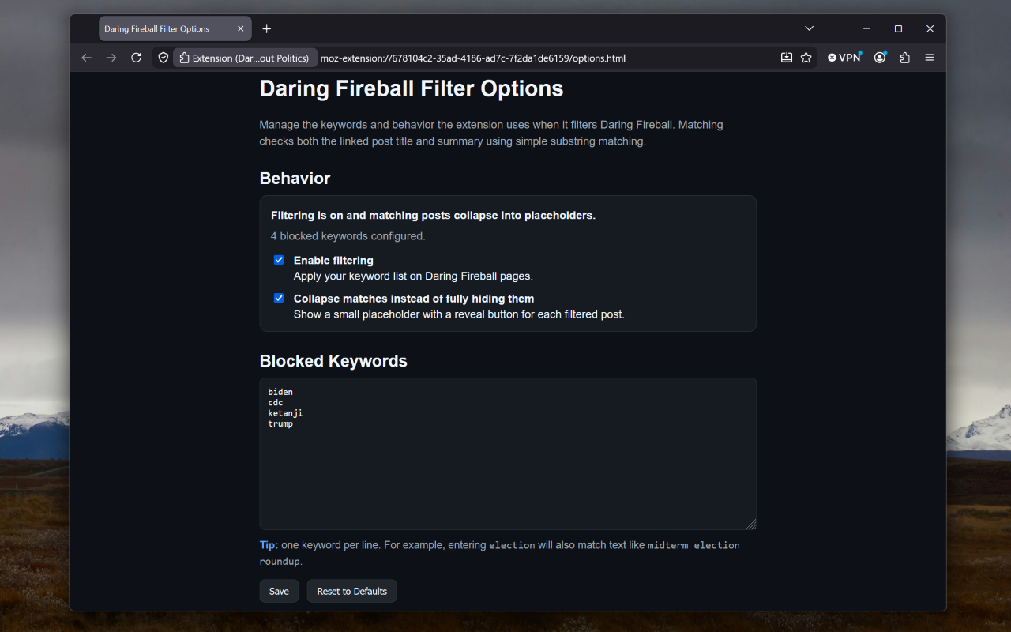Click the keyword 'trump' in the list
The height and width of the screenshot is (632, 1011).
click(x=280, y=424)
